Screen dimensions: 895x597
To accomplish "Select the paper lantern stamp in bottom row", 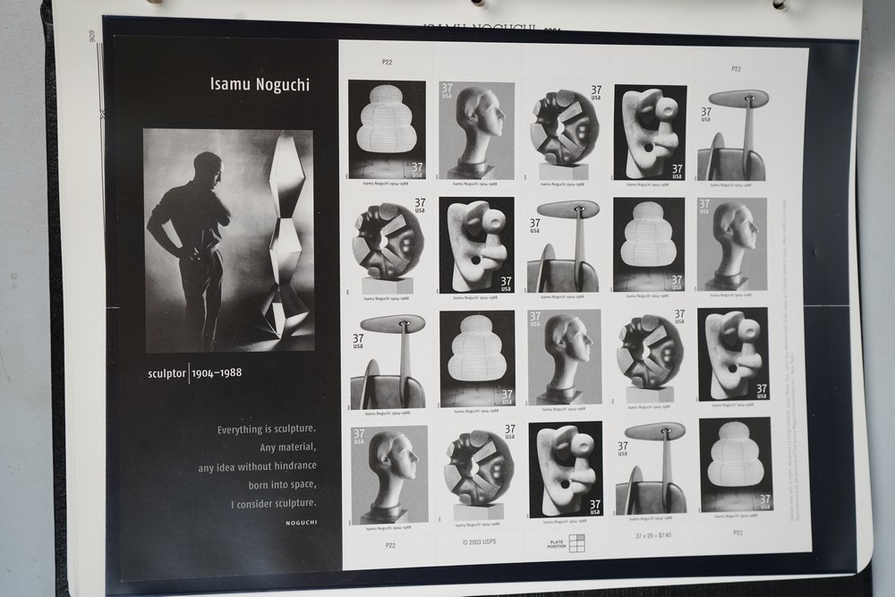I will click(x=736, y=465).
